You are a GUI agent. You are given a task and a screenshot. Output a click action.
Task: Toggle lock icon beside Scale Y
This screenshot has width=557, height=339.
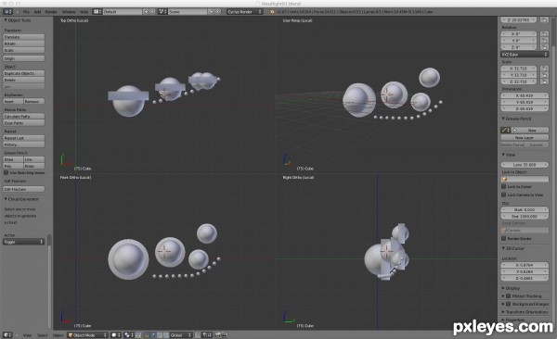544,75
